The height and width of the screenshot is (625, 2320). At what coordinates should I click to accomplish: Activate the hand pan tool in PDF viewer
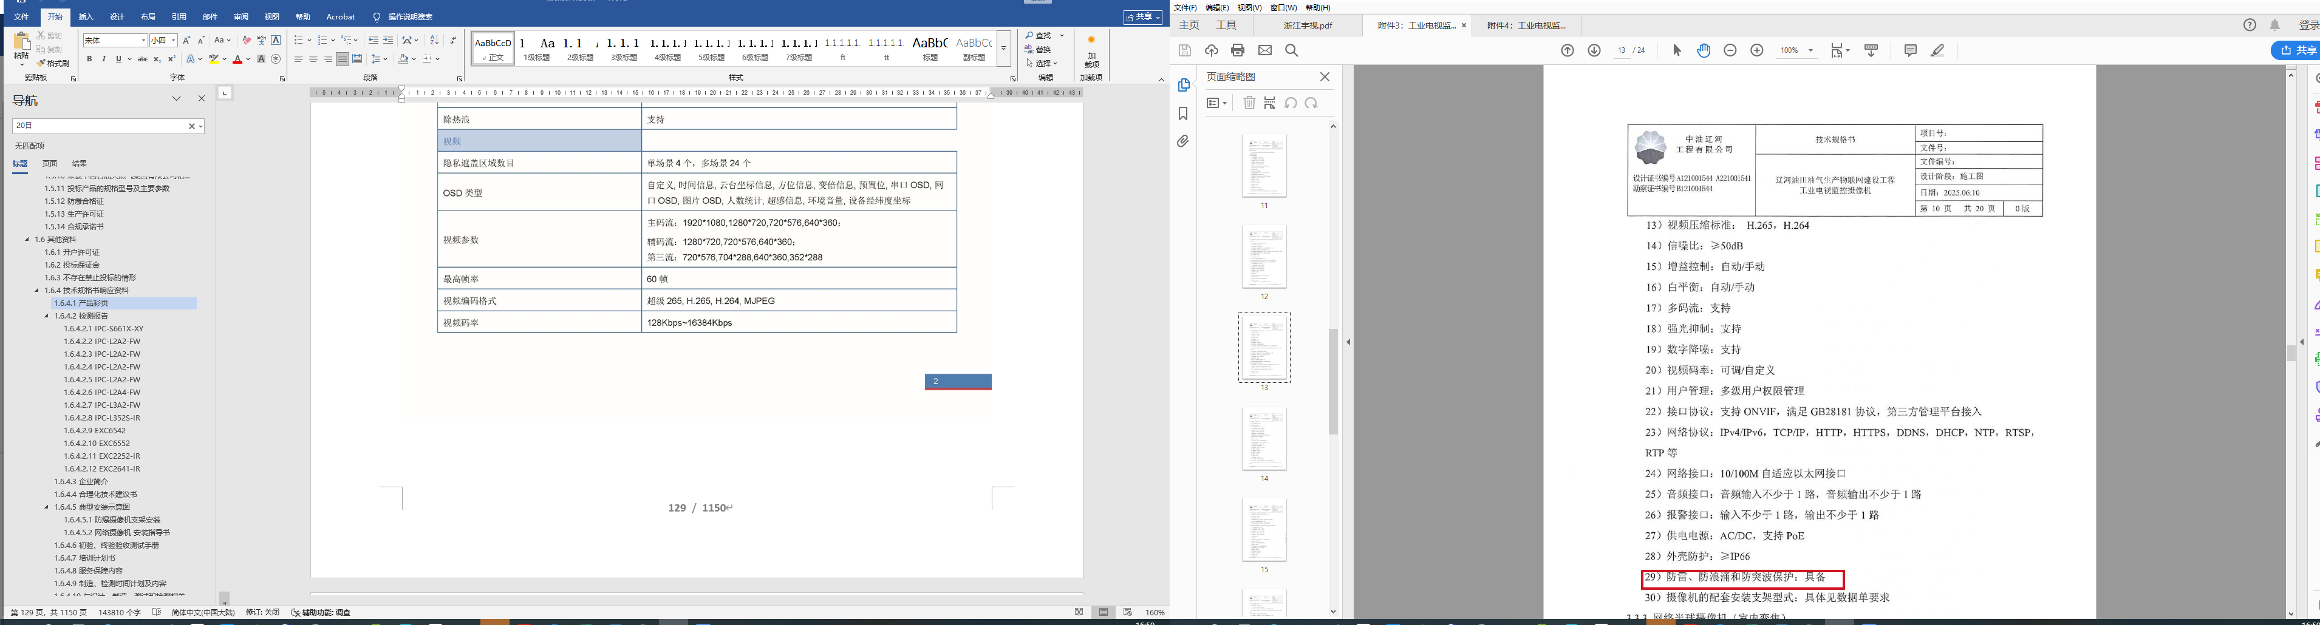pyautogui.click(x=1703, y=50)
